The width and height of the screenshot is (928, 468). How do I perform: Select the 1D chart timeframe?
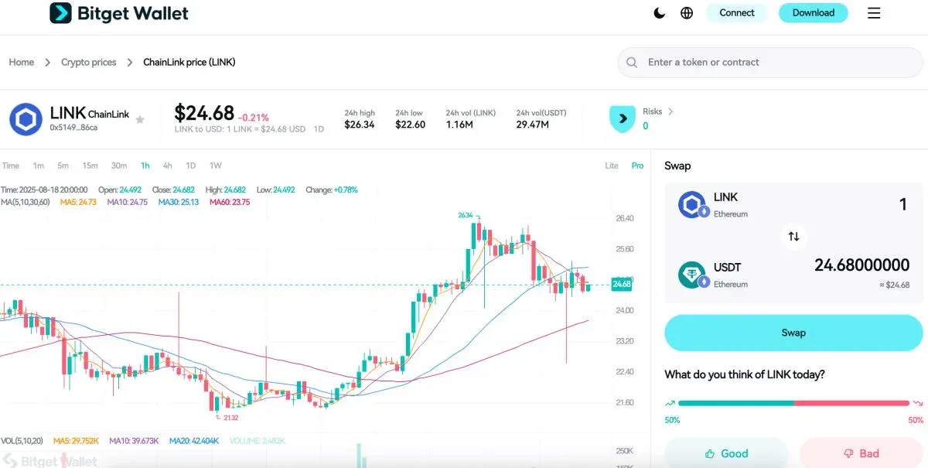pos(191,165)
